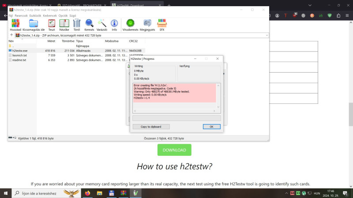Screen dimensions: 353x198
Task: Open the Firefox account profile icon
Action: (277, 16)
